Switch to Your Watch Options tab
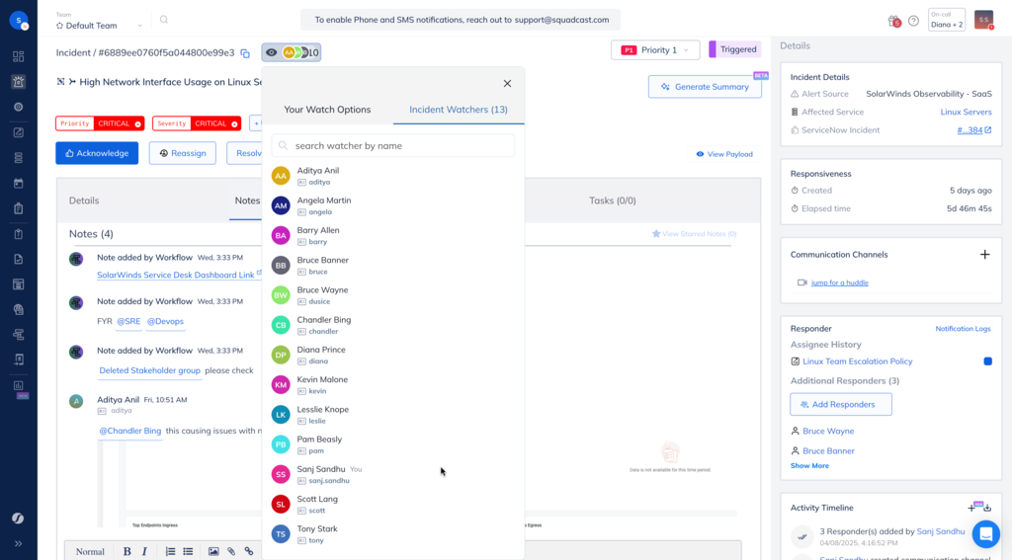1012x560 pixels. point(327,109)
